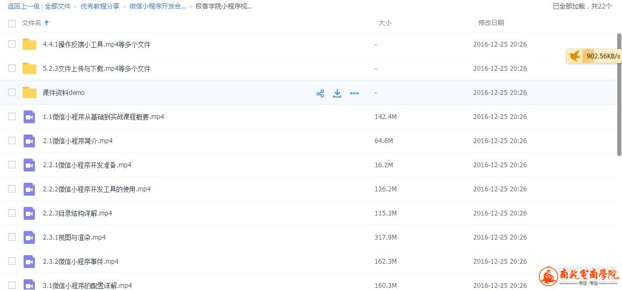Screen dimensions: 622x290
Task: Open file 1.1微信小程序从基础到实战课程概要.mp4
Action: coord(104,117)
